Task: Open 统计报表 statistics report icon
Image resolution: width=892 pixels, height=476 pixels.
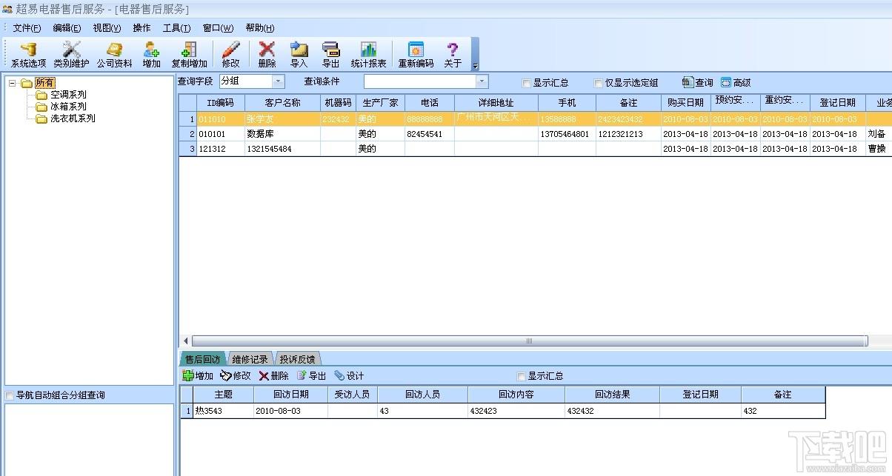Action: pos(369,55)
